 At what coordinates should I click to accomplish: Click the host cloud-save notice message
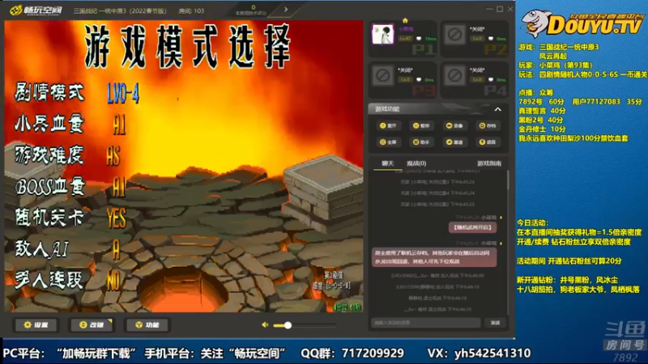pyautogui.click(x=434, y=257)
